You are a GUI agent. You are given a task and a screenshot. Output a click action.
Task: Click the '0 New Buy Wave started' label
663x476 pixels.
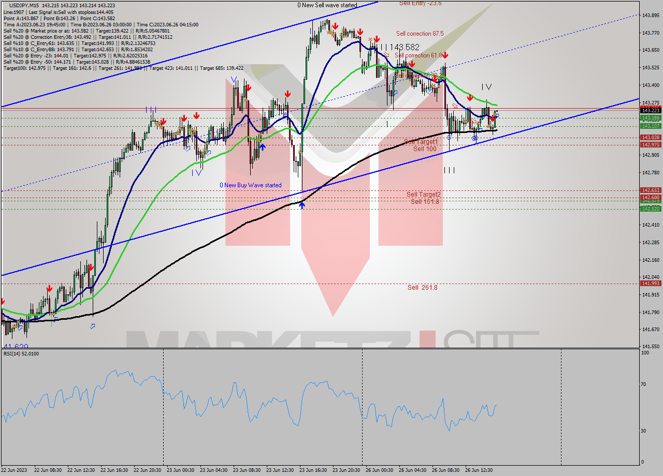pyautogui.click(x=251, y=185)
